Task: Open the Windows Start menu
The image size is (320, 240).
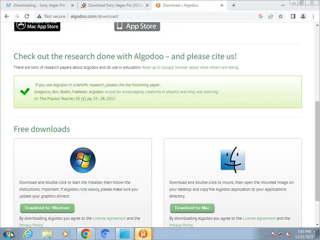Action: [x=8, y=234]
